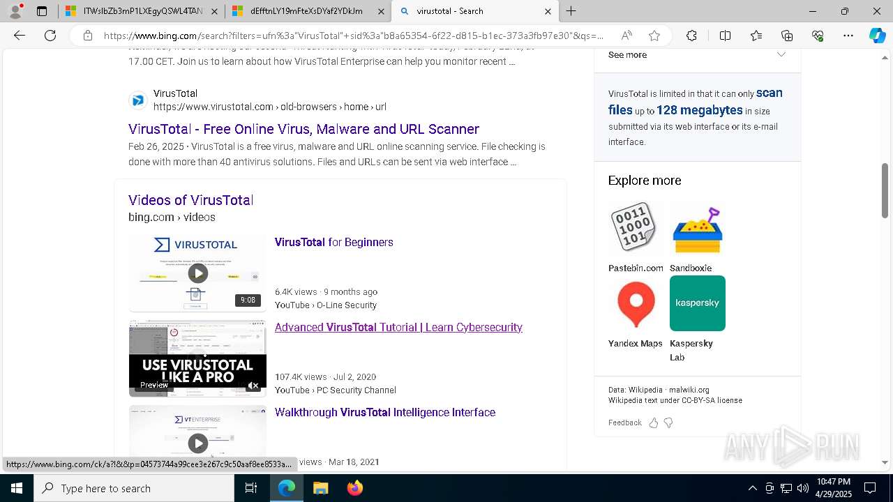Image resolution: width=893 pixels, height=502 pixels.
Task: Open File Explorer from taskbar
Action: 320,488
